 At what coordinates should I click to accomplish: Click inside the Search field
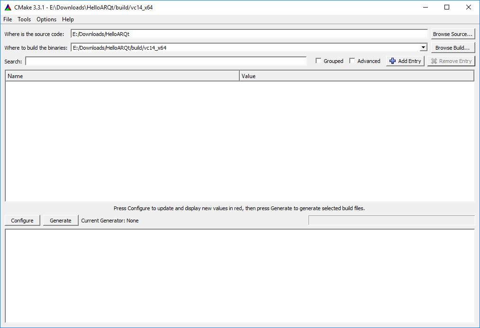166,61
